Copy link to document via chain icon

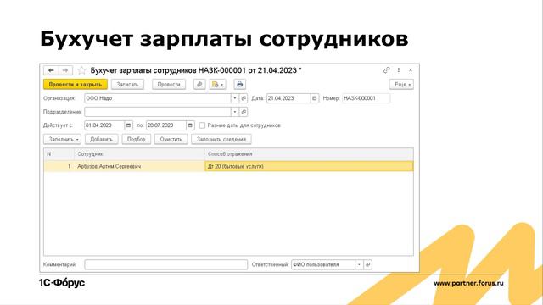pos(387,70)
